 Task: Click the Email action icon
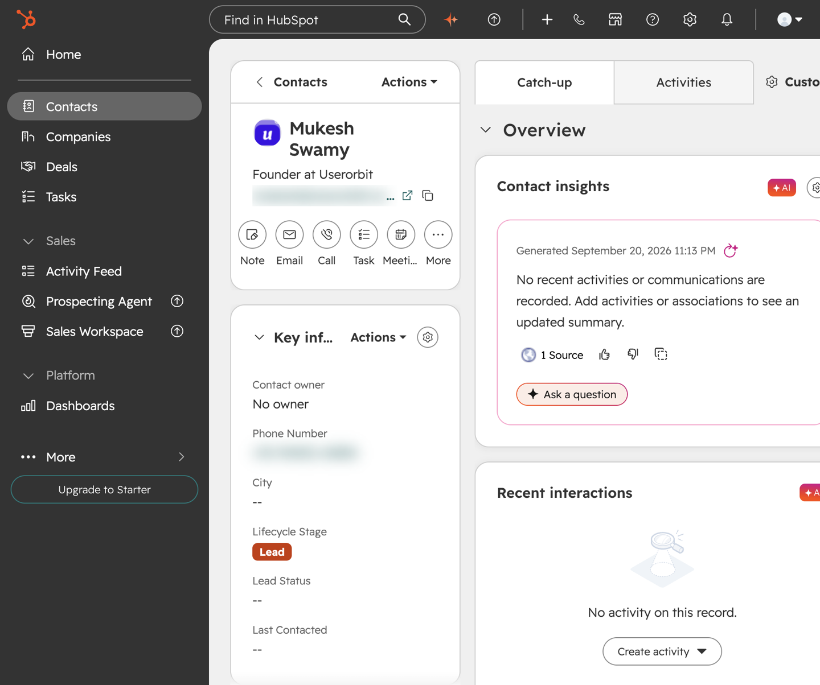coord(289,234)
